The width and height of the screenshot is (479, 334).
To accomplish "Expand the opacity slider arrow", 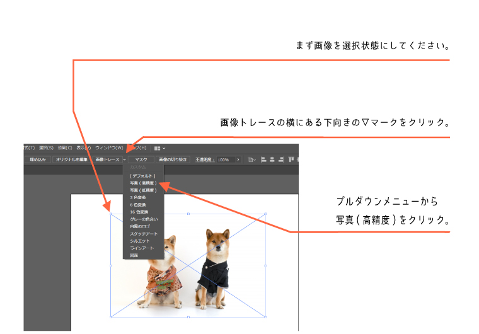I will 238,159.
